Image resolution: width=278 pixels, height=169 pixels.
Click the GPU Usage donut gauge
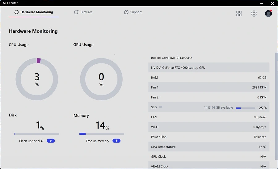point(101,79)
